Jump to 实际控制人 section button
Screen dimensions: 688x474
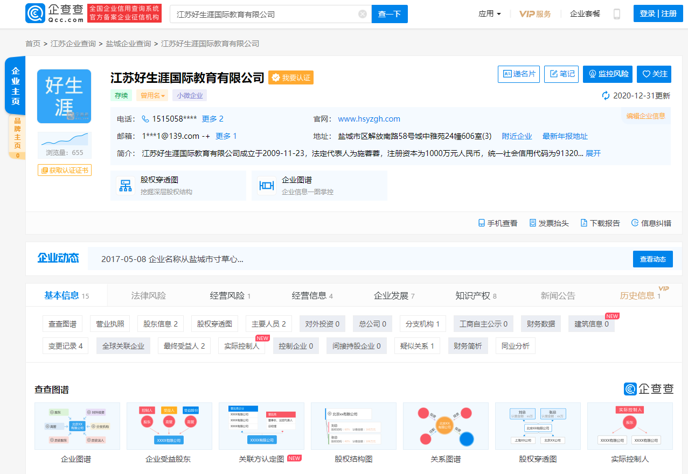241,346
